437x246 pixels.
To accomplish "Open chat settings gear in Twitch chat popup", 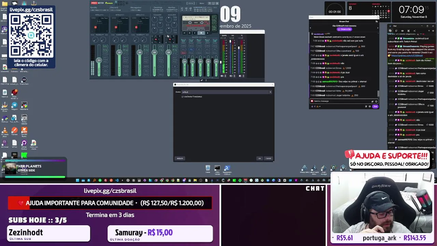I will 370,106.
